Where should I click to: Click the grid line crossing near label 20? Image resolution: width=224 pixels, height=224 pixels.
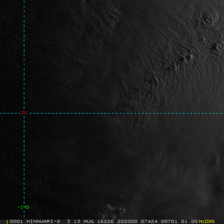coord(24,113)
